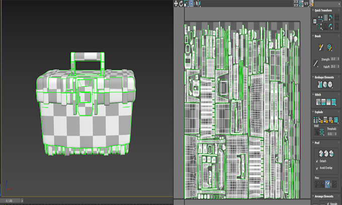This screenshot has height=205, width=342.
Task: Click the Quick Peel icon
Action: pos(321,153)
